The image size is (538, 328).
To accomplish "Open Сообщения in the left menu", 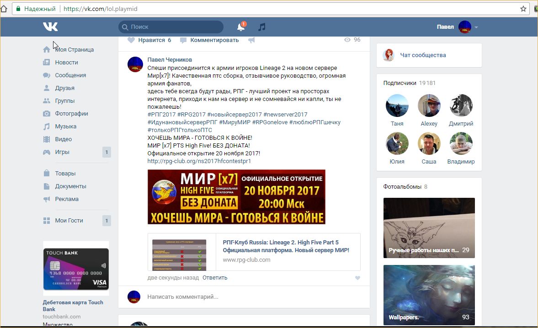I will pos(70,75).
